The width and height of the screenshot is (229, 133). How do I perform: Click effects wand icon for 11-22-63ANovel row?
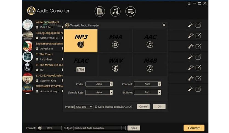[191, 78]
